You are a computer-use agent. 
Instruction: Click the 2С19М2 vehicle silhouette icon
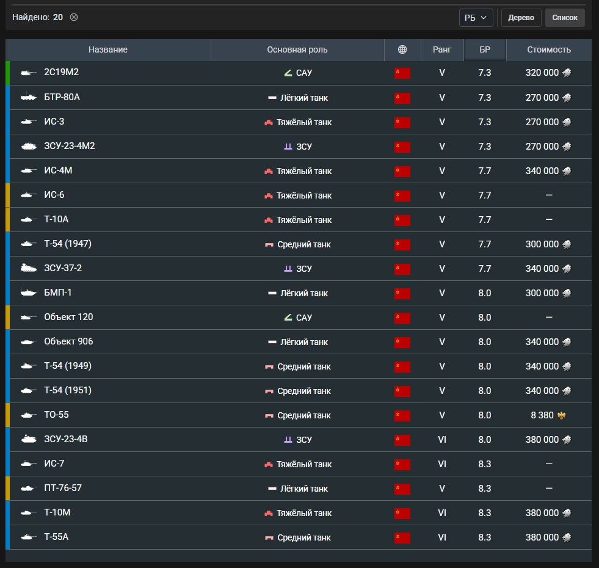click(x=28, y=73)
